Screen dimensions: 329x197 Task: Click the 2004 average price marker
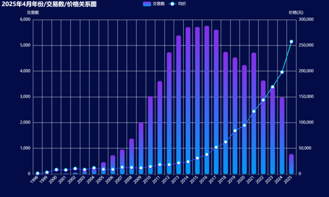[94, 167]
